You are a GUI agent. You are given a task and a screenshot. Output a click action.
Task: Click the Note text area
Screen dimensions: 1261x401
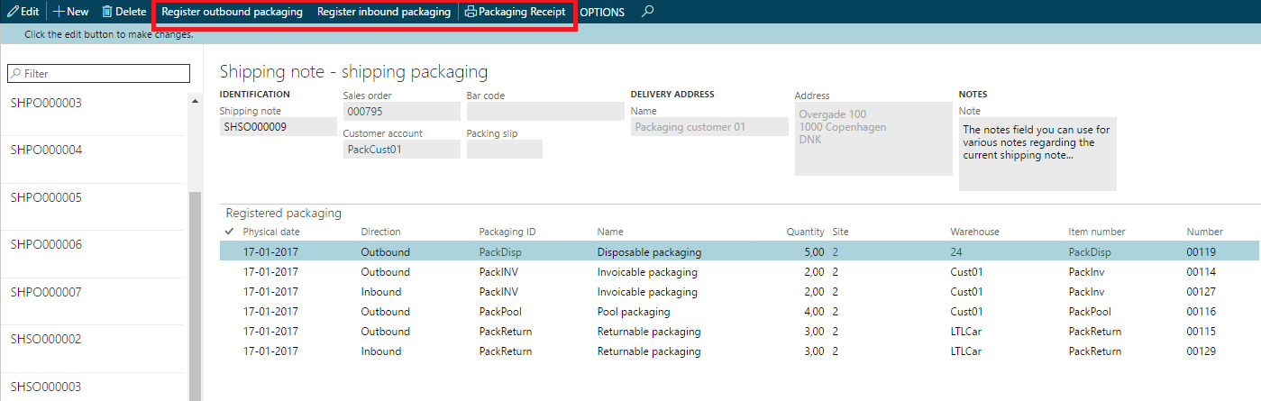click(x=1037, y=154)
